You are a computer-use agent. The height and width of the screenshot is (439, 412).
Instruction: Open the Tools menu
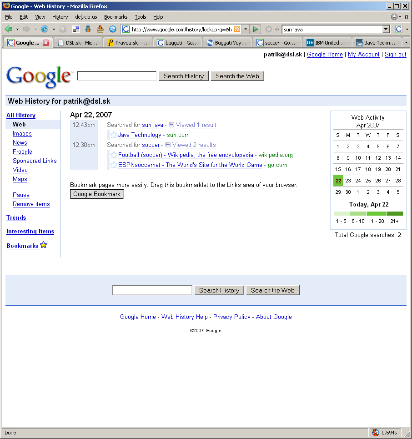click(x=140, y=17)
